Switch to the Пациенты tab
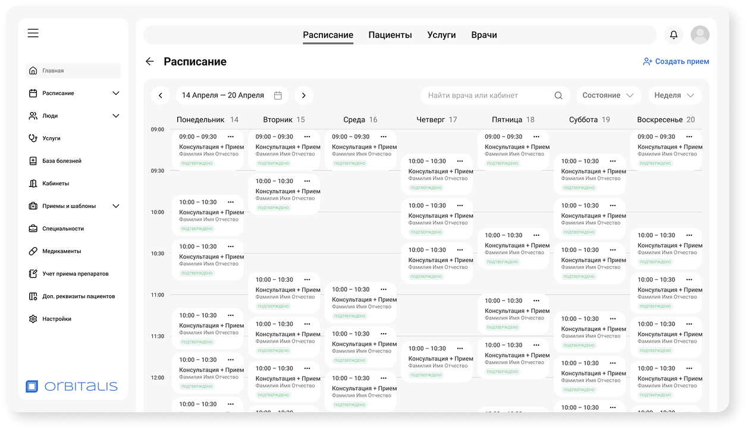The image size is (747, 430). tap(390, 35)
